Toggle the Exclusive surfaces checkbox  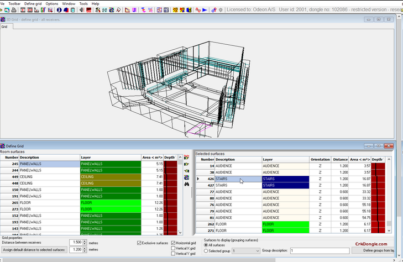click(x=139, y=243)
